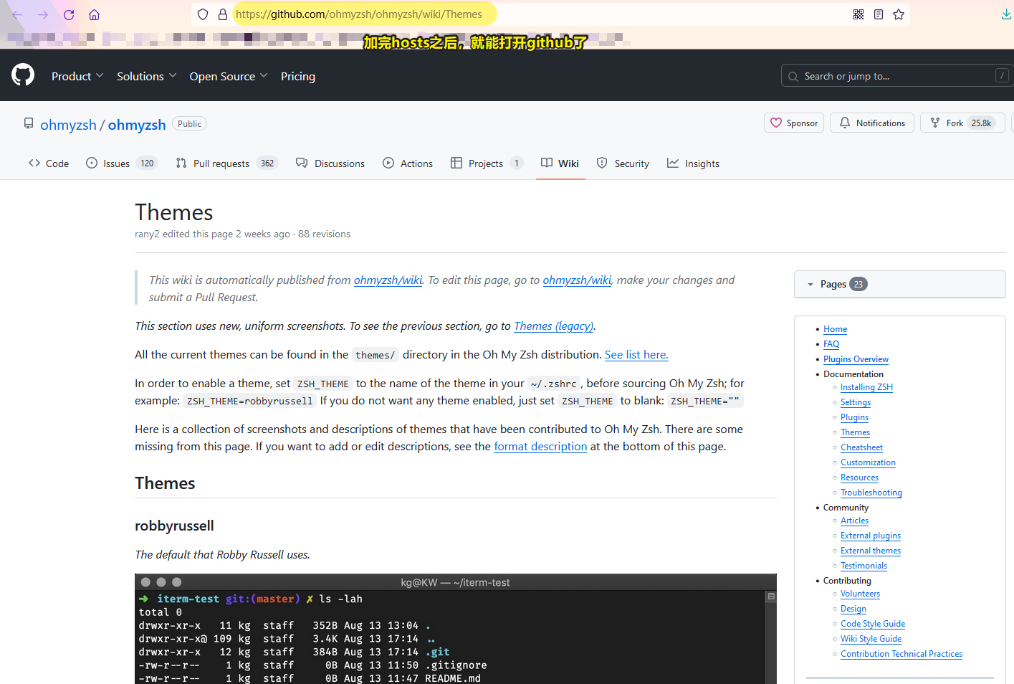Viewport: 1014px width, 684px height.
Task: Follow the format description link
Action: pyautogui.click(x=540, y=447)
